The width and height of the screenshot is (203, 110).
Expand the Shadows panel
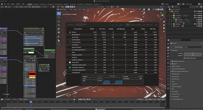click(174, 84)
